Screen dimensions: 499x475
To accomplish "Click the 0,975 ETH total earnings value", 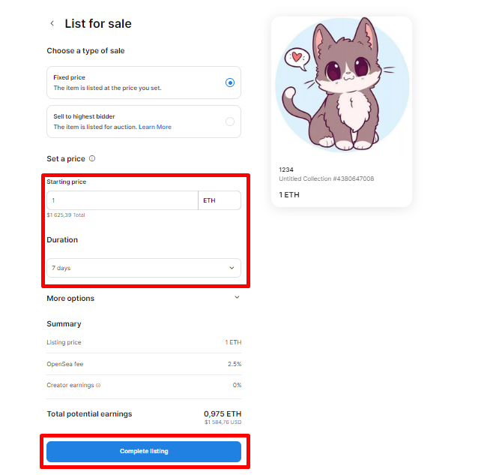I will coord(223,413).
